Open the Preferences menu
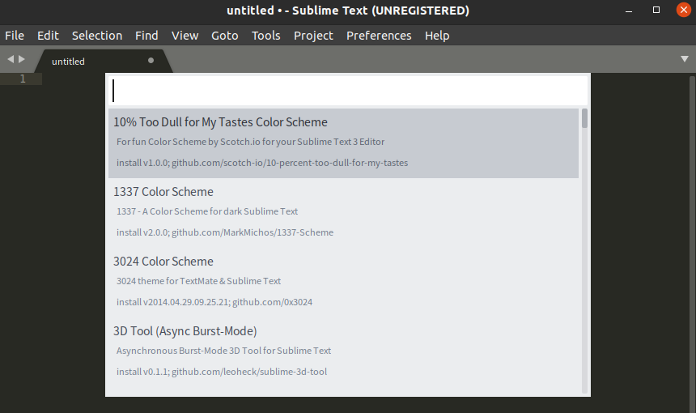This screenshot has height=413, width=696. (x=379, y=36)
